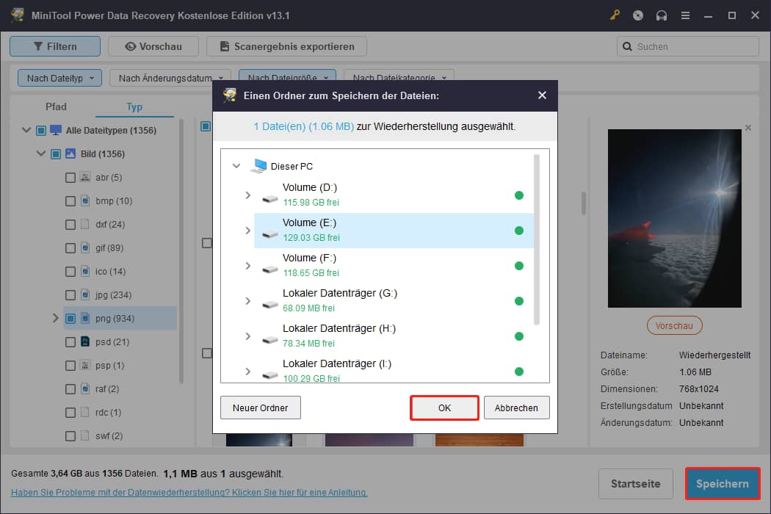
Task: Click the bmp file type icon
Action: point(85,200)
